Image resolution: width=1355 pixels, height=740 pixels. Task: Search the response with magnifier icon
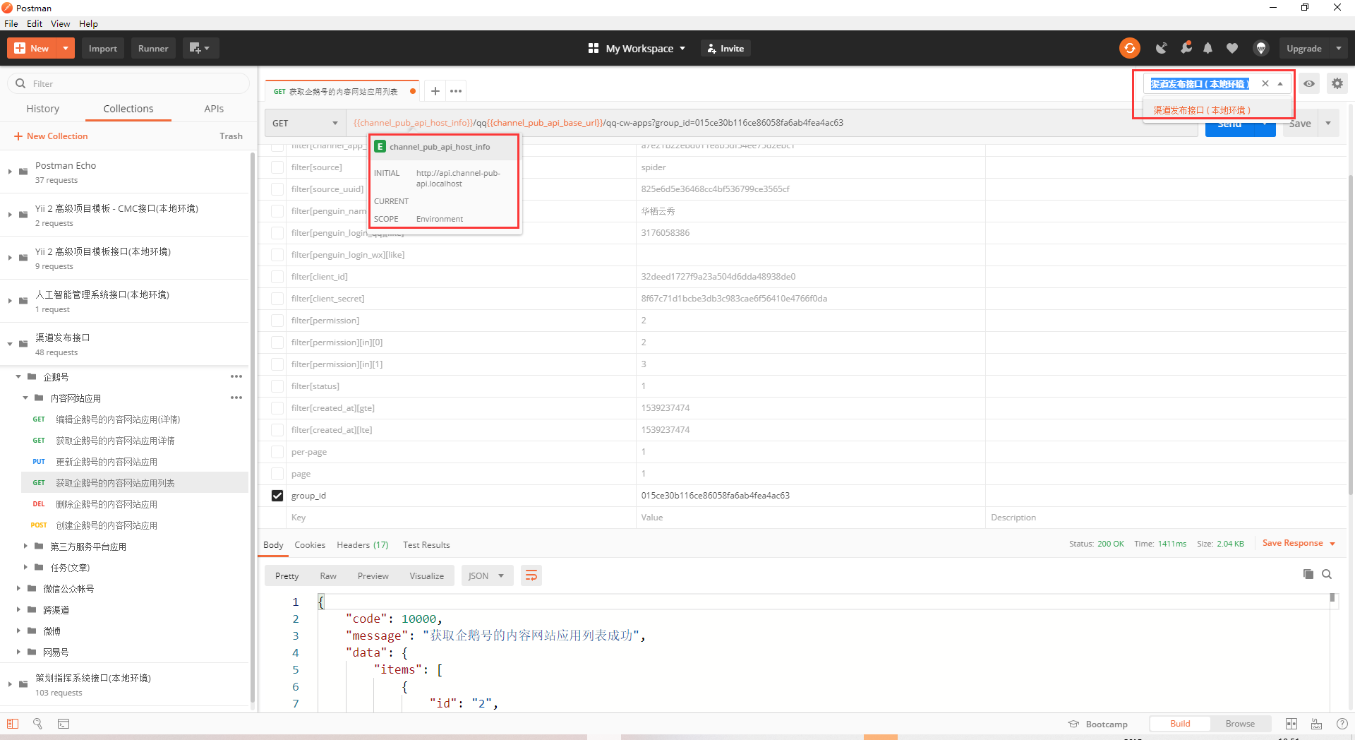click(x=1327, y=574)
